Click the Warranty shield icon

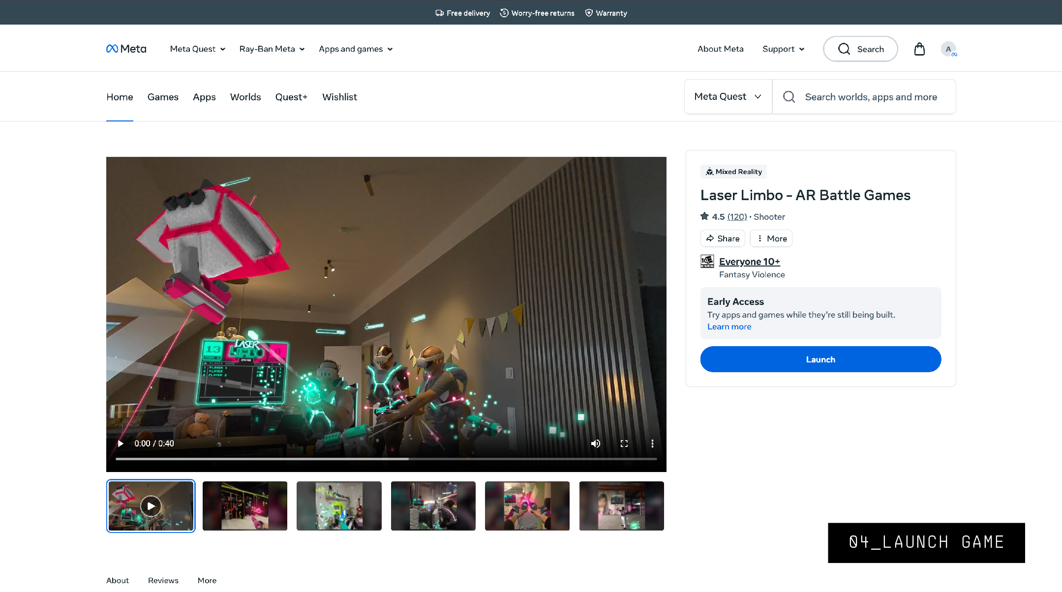(589, 13)
